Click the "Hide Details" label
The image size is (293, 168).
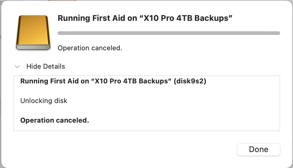(46, 67)
